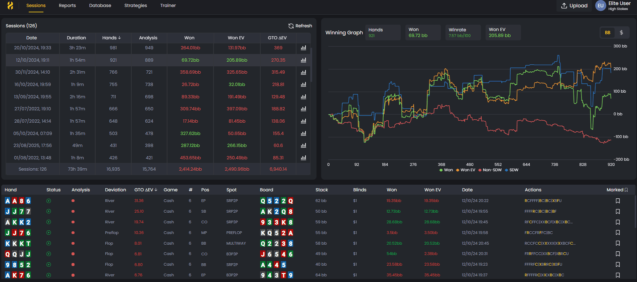Toggle the SDW line in legend
This screenshot has width=637, height=282.
click(512, 170)
